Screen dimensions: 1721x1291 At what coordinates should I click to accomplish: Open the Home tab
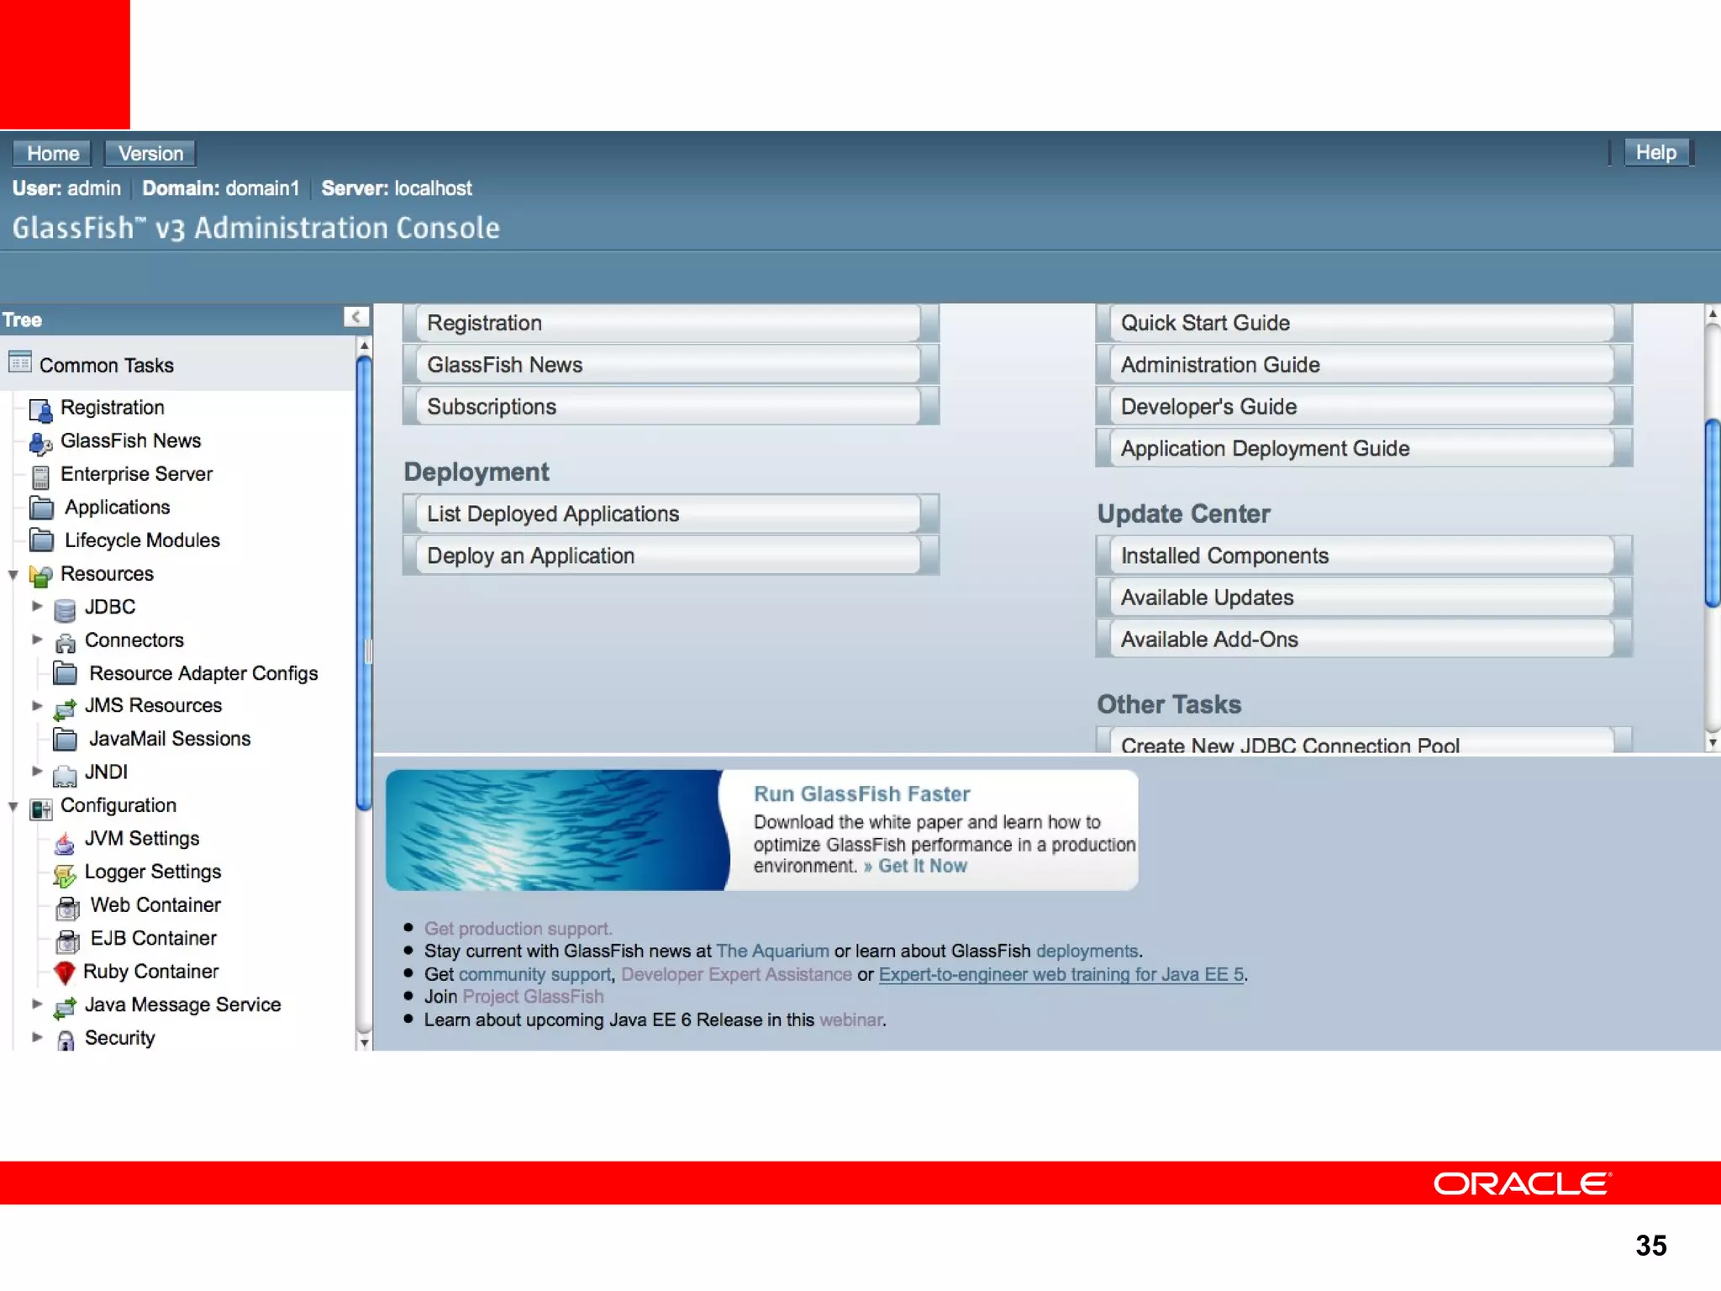point(53,154)
